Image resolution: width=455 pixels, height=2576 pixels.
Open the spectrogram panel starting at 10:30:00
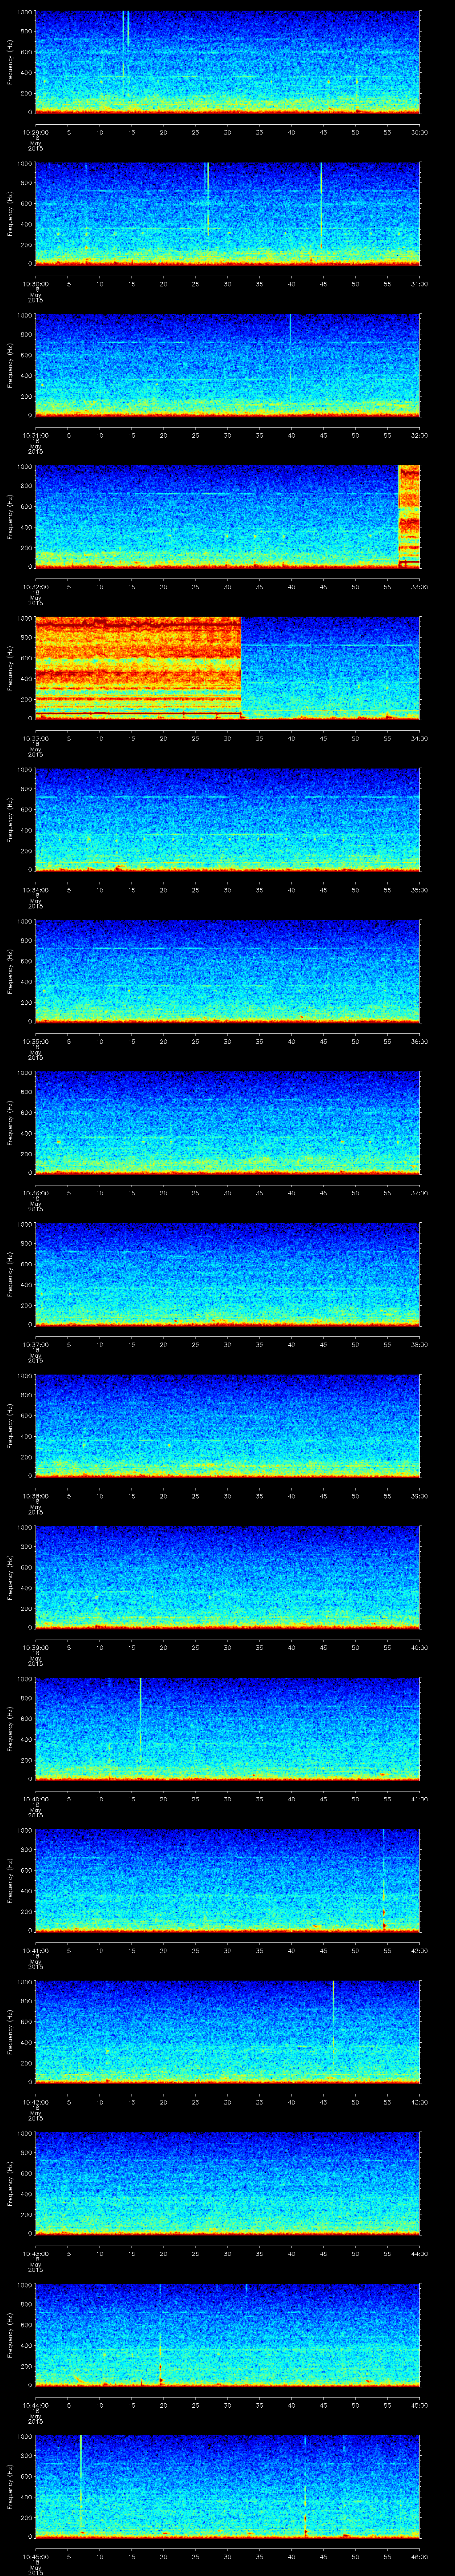pos(227,214)
